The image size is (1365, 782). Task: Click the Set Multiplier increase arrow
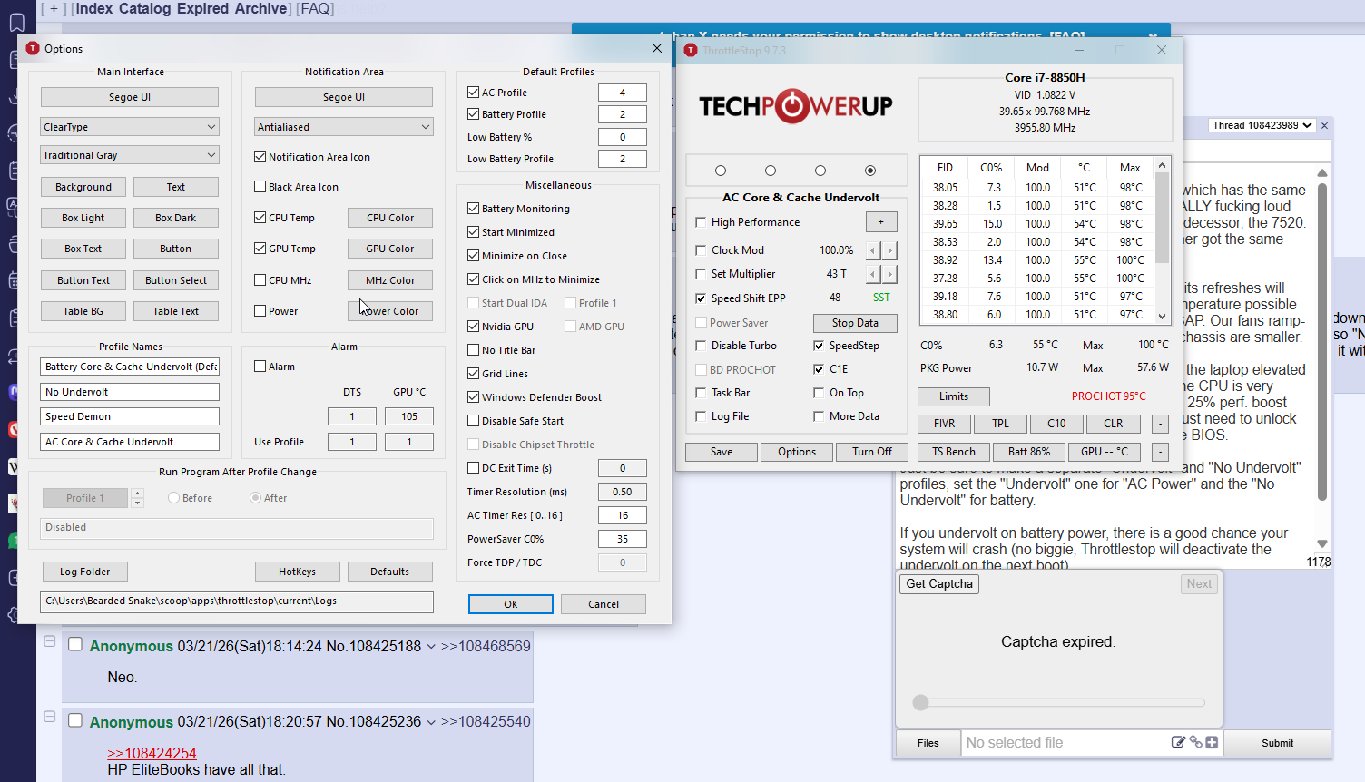[x=890, y=274]
